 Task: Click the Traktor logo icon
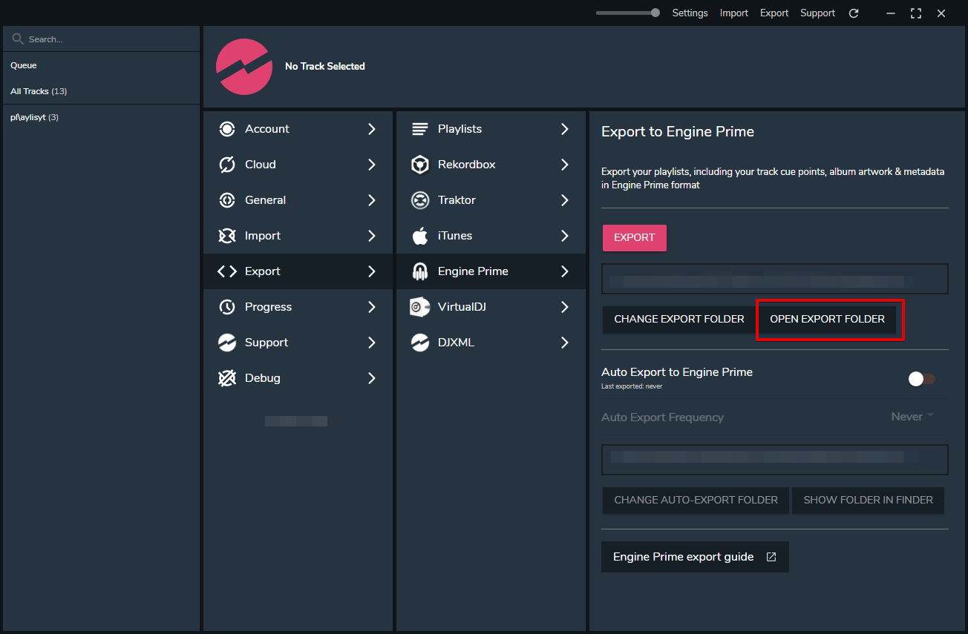click(x=420, y=200)
